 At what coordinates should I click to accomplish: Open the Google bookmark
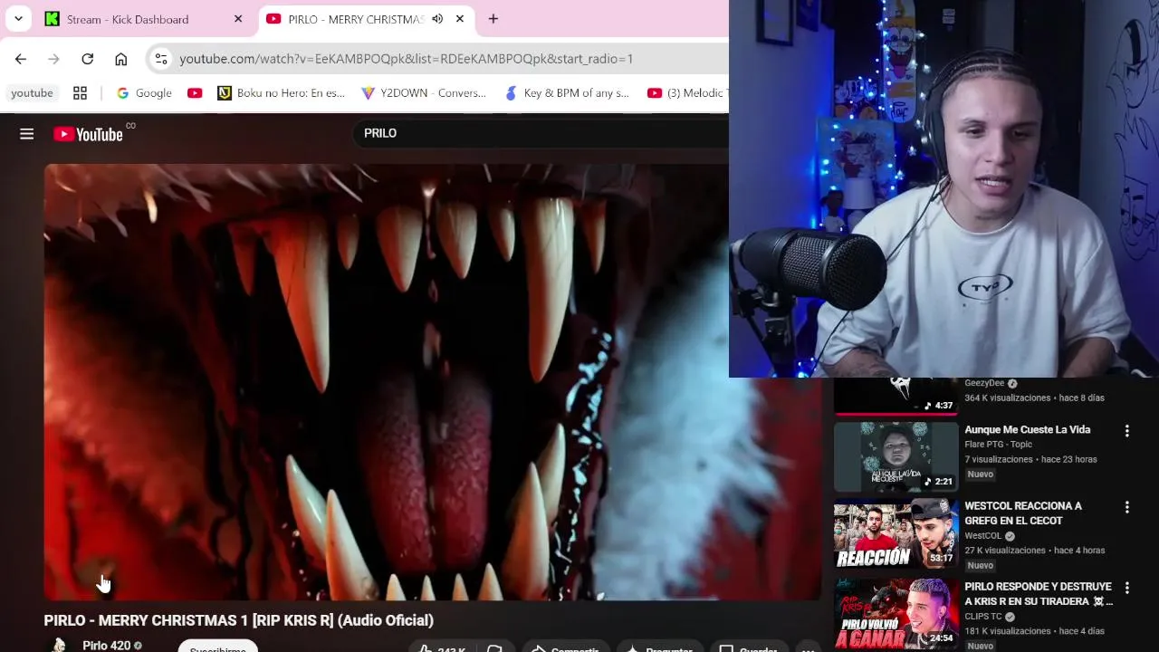(x=144, y=93)
